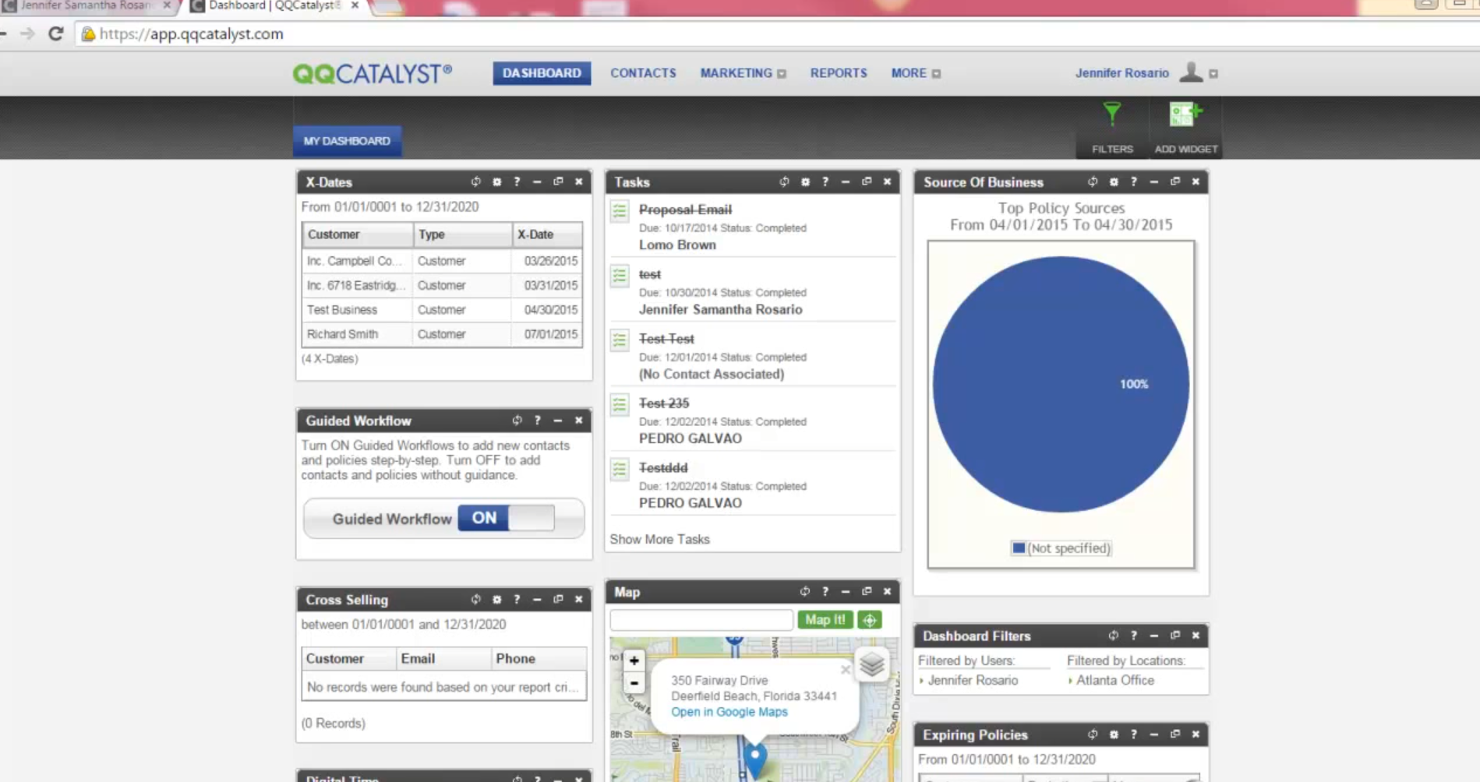Click the map locate-me target icon
Screen dimensions: 1480x782
870,620
